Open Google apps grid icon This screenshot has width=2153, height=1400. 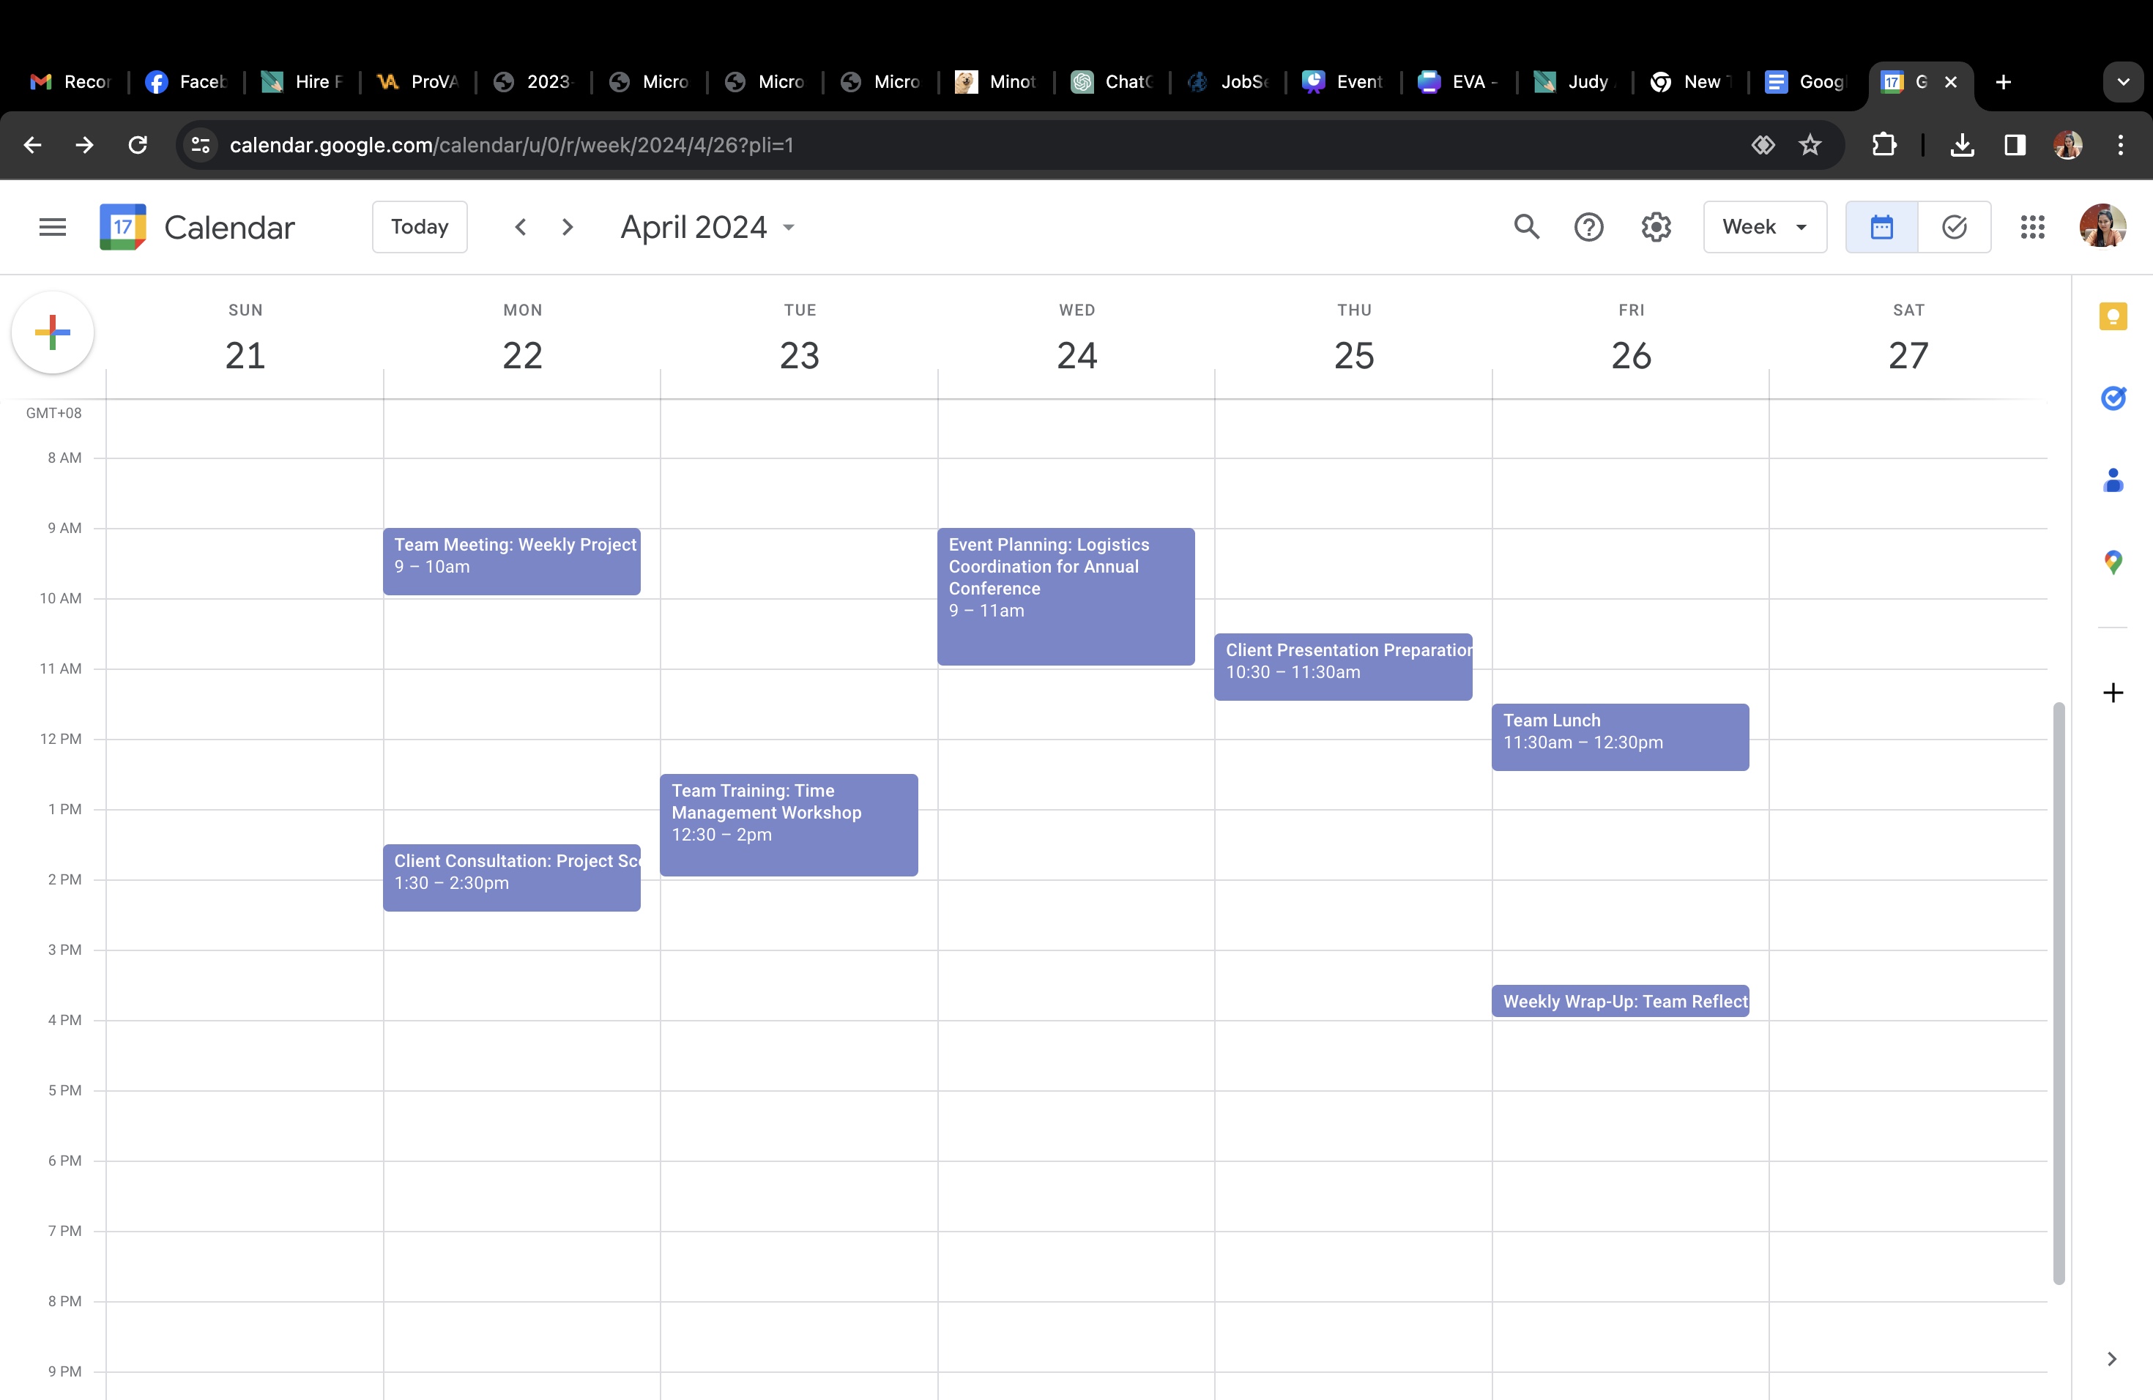pos(2031,227)
